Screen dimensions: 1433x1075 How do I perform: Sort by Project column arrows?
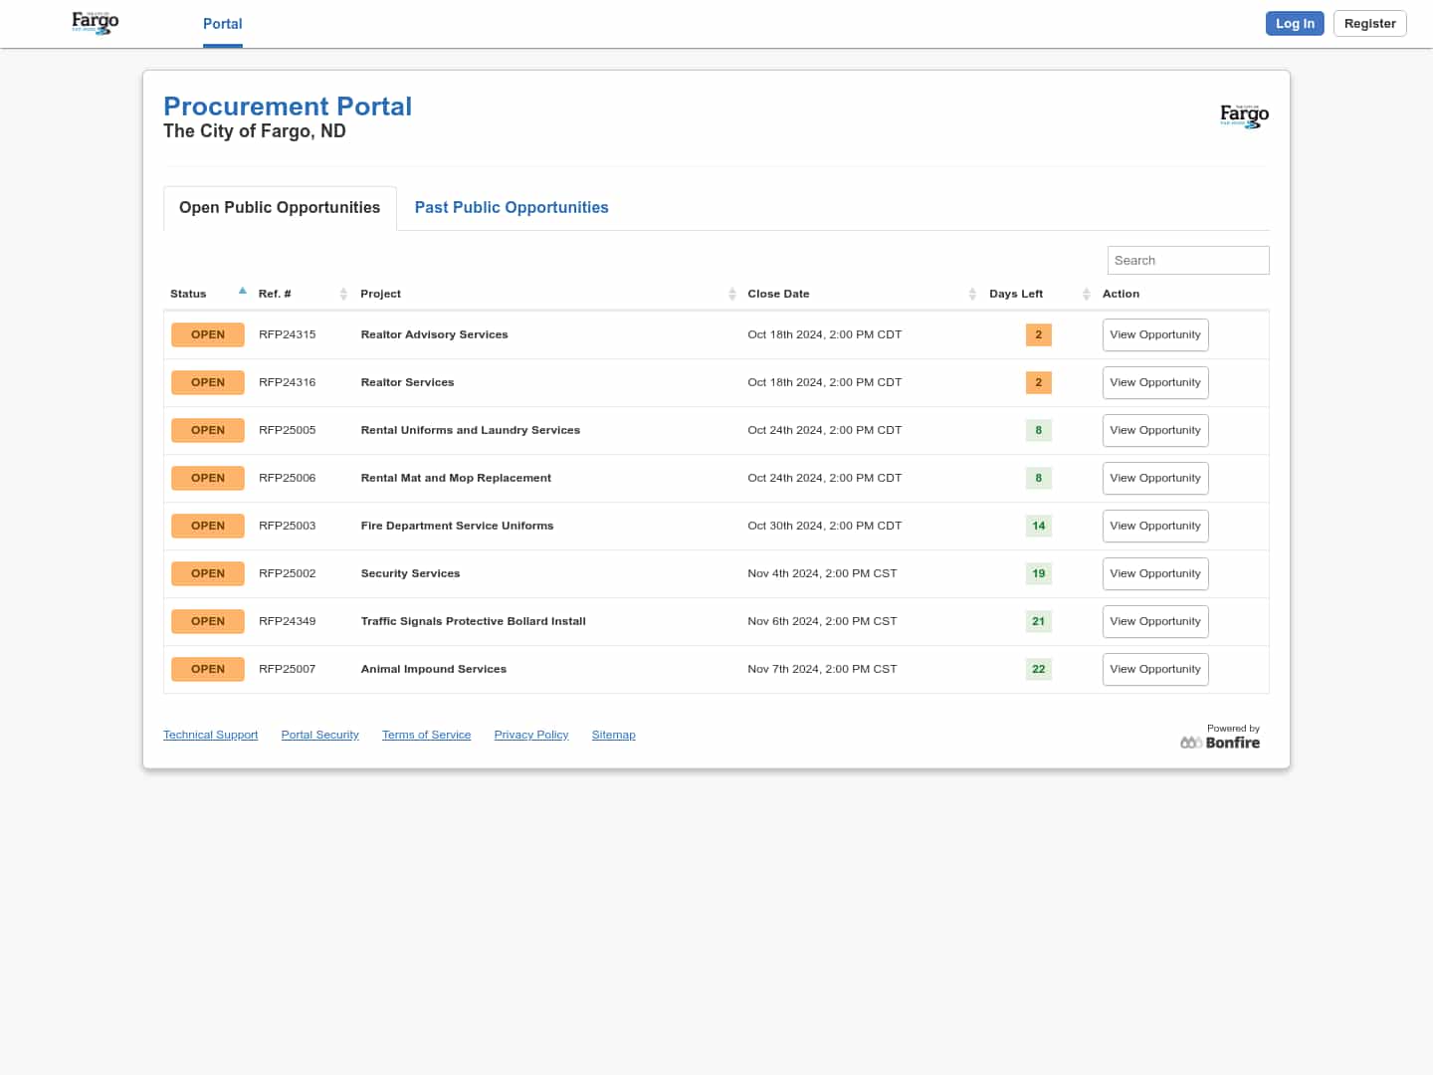tap(731, 294)
